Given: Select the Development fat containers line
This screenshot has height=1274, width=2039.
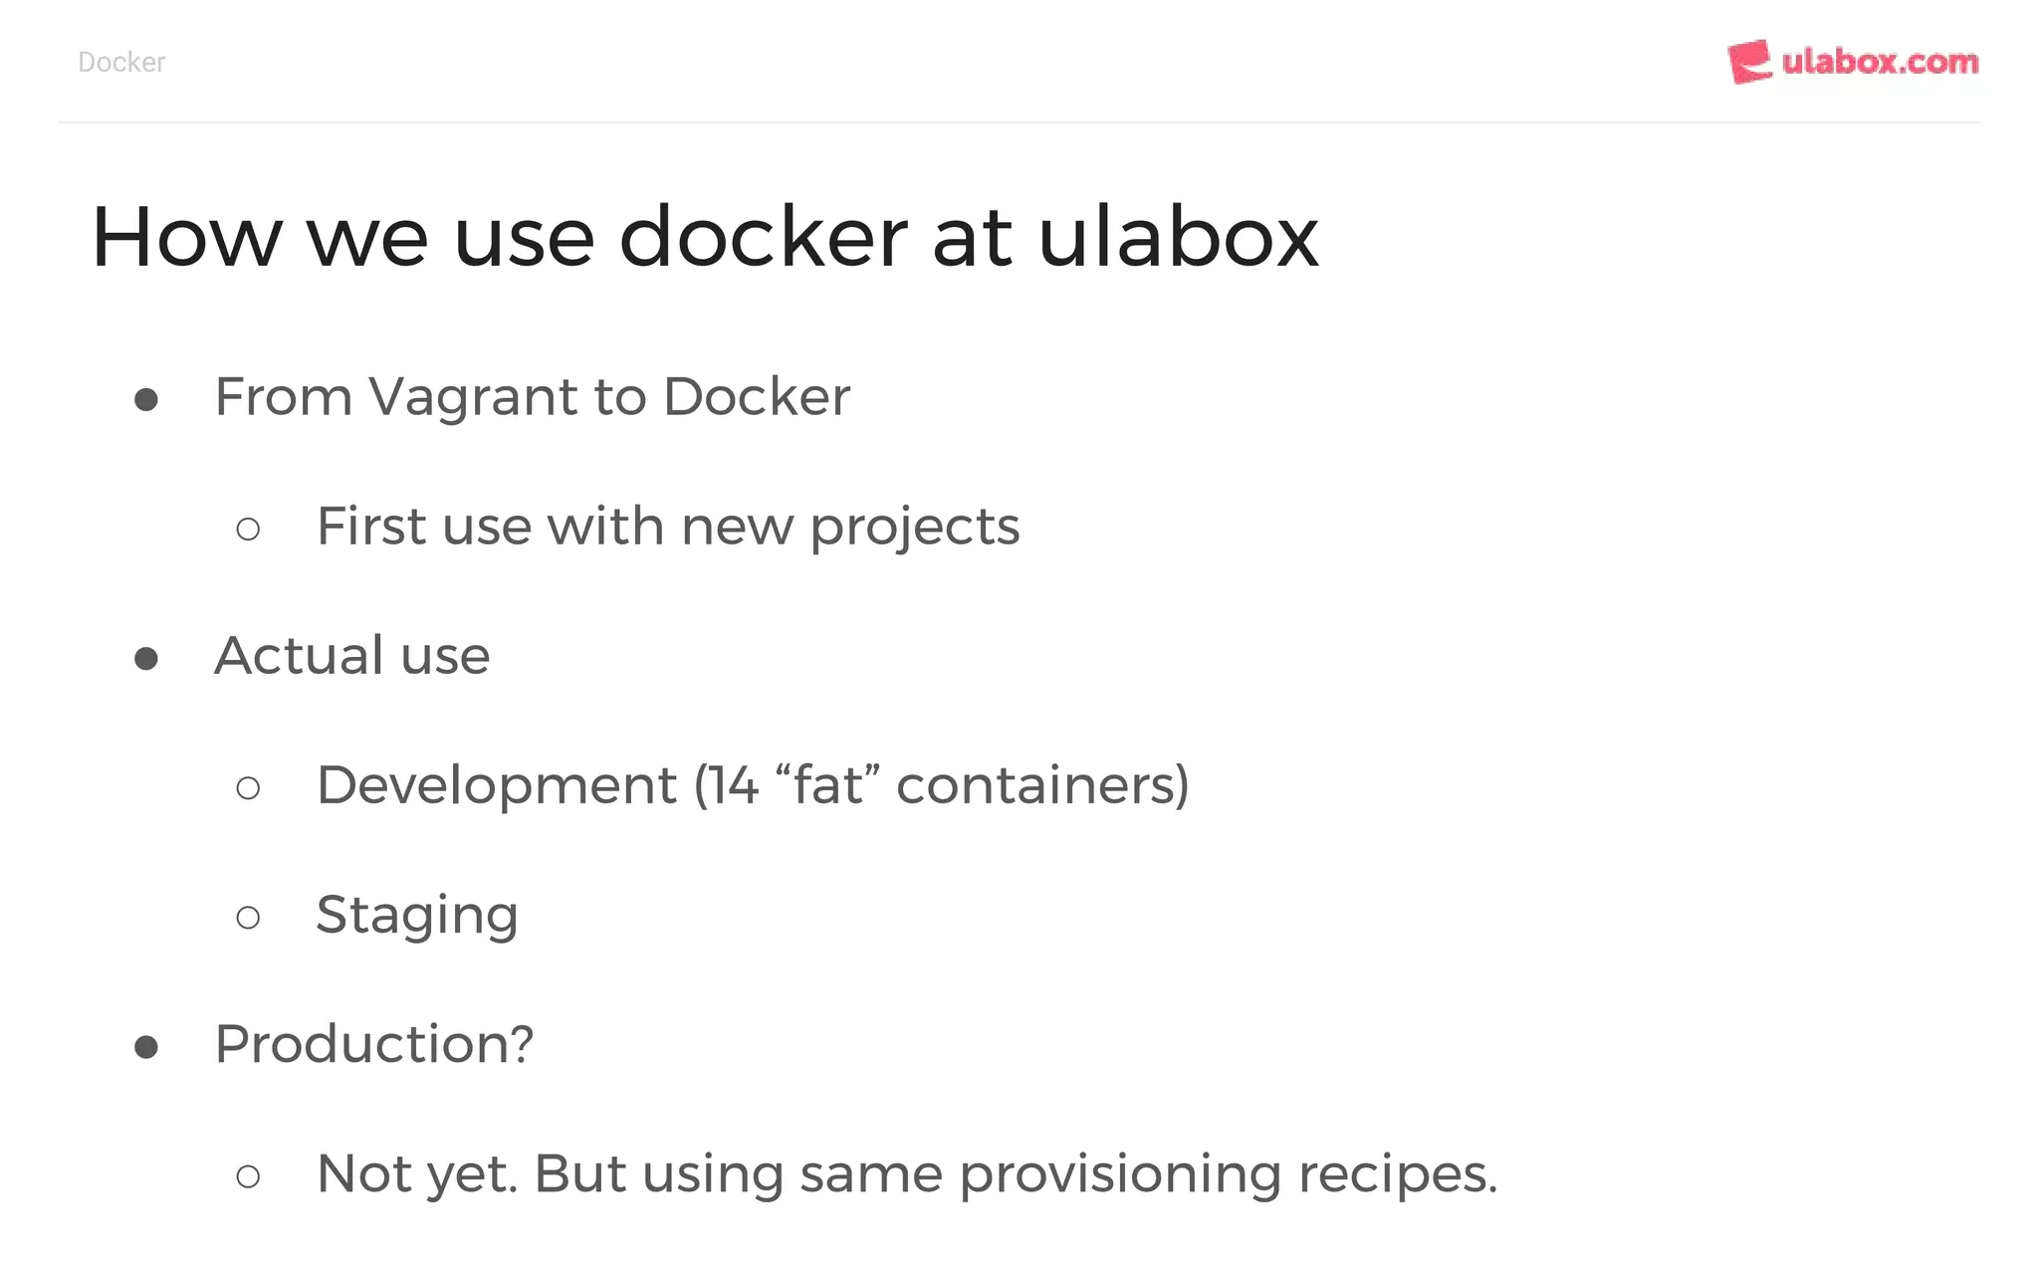Looking at the screenshot, I should (x=752, y=785).
